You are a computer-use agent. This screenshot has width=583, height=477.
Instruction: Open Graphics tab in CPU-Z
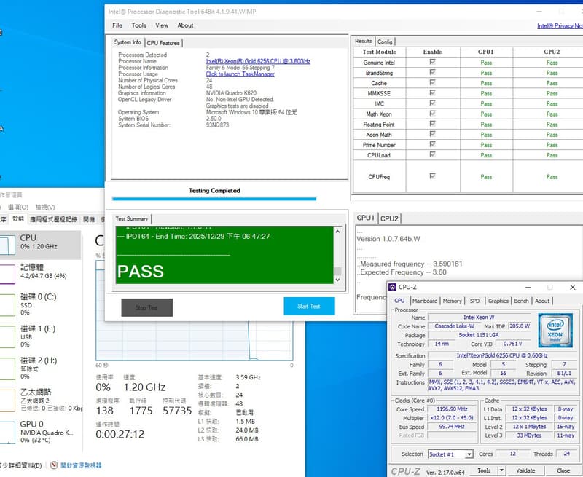pyautogui.click(x=498, y=301)
